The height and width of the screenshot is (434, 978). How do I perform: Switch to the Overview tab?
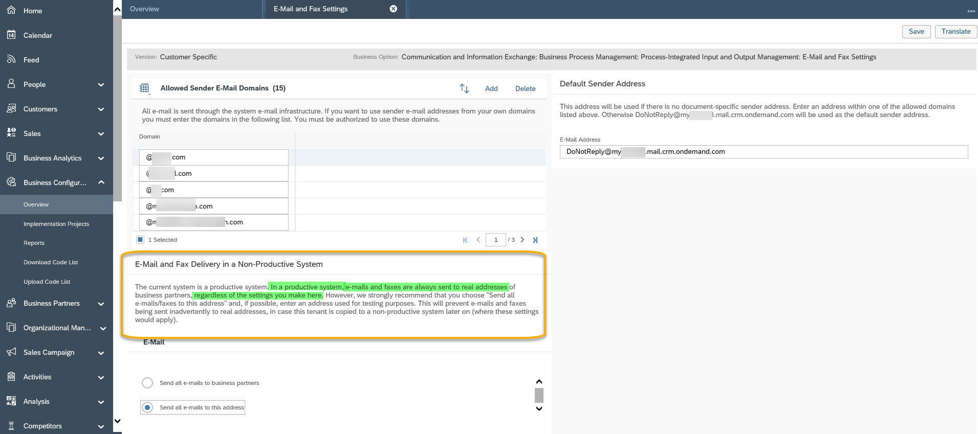coord(192,9)
